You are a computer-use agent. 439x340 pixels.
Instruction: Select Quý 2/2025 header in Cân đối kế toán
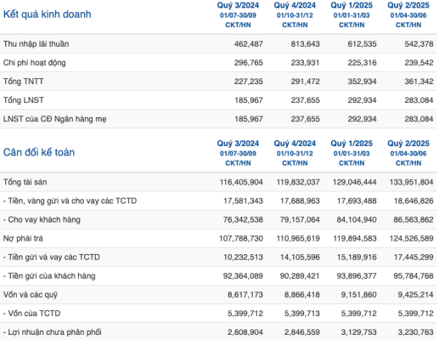click(x=408, y=144)
